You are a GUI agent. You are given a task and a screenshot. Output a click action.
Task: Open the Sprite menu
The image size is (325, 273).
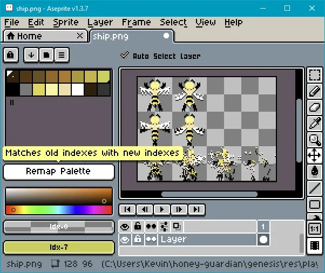coord(66,22)
